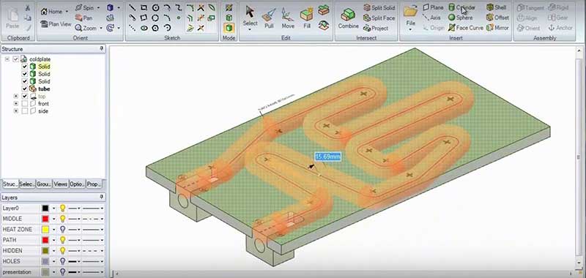This screenshot has height=278, width=586.
Task: Uncheck the tube component checkbox
Action: click(x=25, y=89)
